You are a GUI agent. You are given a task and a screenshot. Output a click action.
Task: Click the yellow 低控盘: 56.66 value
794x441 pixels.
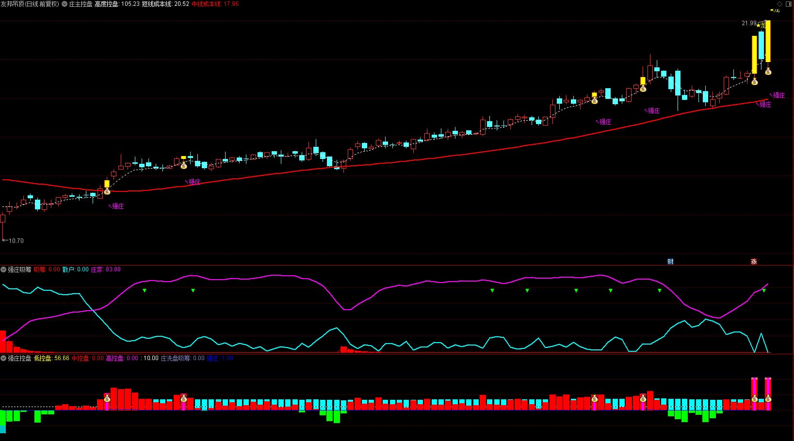[x=51, y=358]
